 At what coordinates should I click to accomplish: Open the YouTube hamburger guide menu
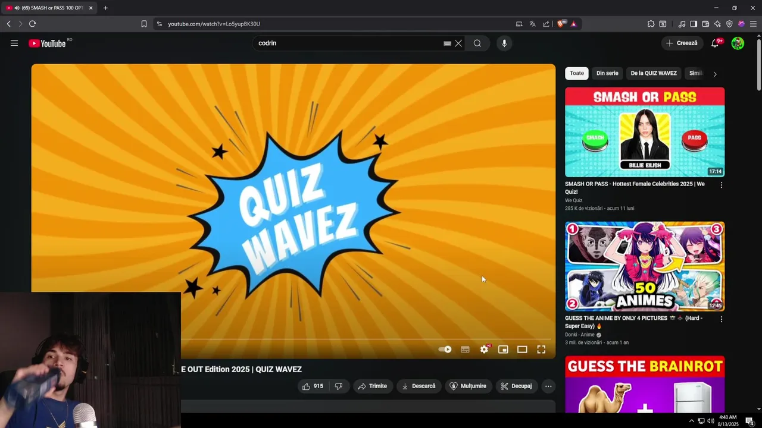[x=14, y=43]
